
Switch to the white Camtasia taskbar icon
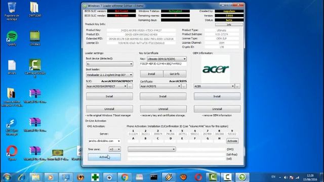pyautogui.click(x=227, y=177)
